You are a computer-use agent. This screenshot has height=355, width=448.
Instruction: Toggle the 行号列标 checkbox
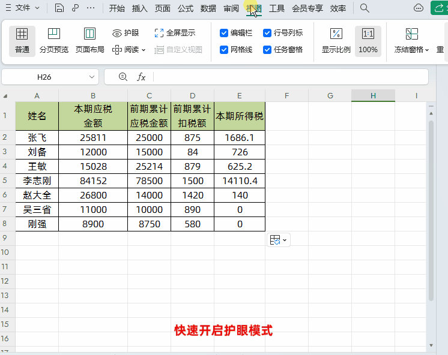coord(267,33)
